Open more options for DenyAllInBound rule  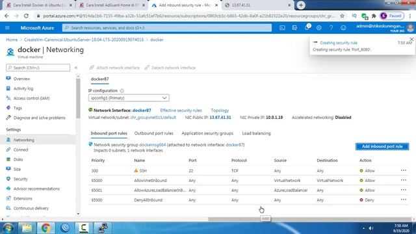(x=403, y=200)
